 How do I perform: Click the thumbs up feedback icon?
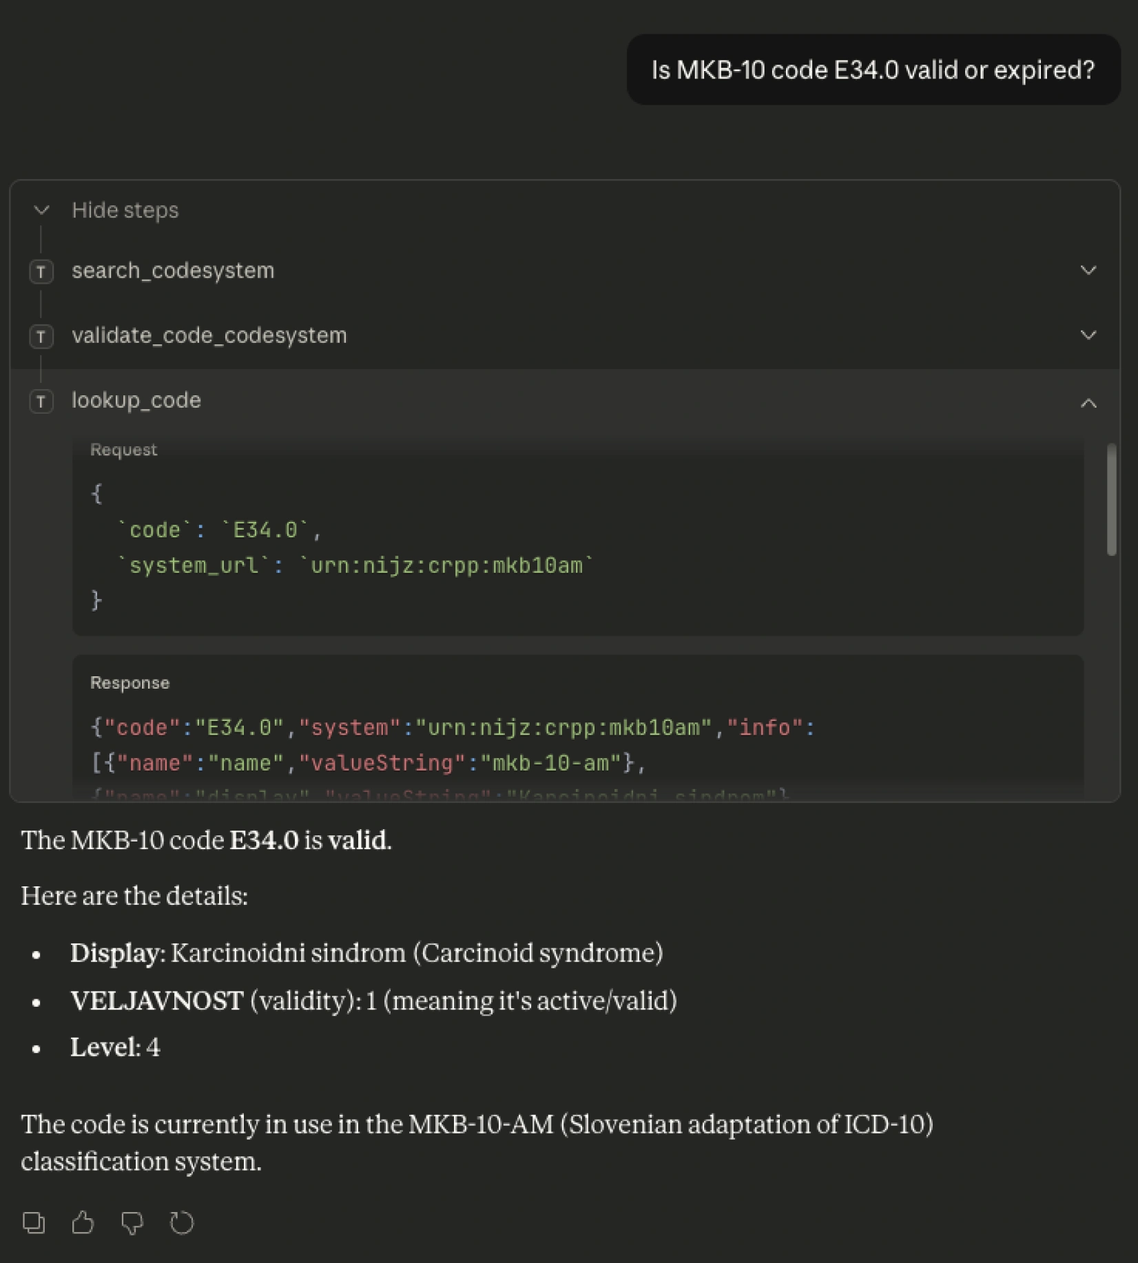[x=83, y=1222]
